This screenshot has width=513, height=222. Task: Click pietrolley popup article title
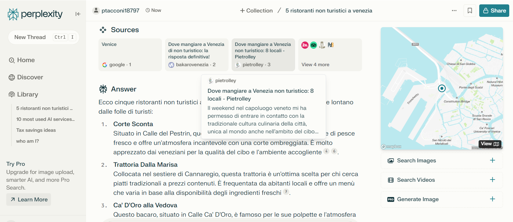(261, 95)
